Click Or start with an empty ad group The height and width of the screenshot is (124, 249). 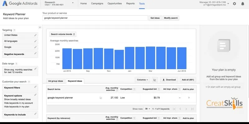223,87
